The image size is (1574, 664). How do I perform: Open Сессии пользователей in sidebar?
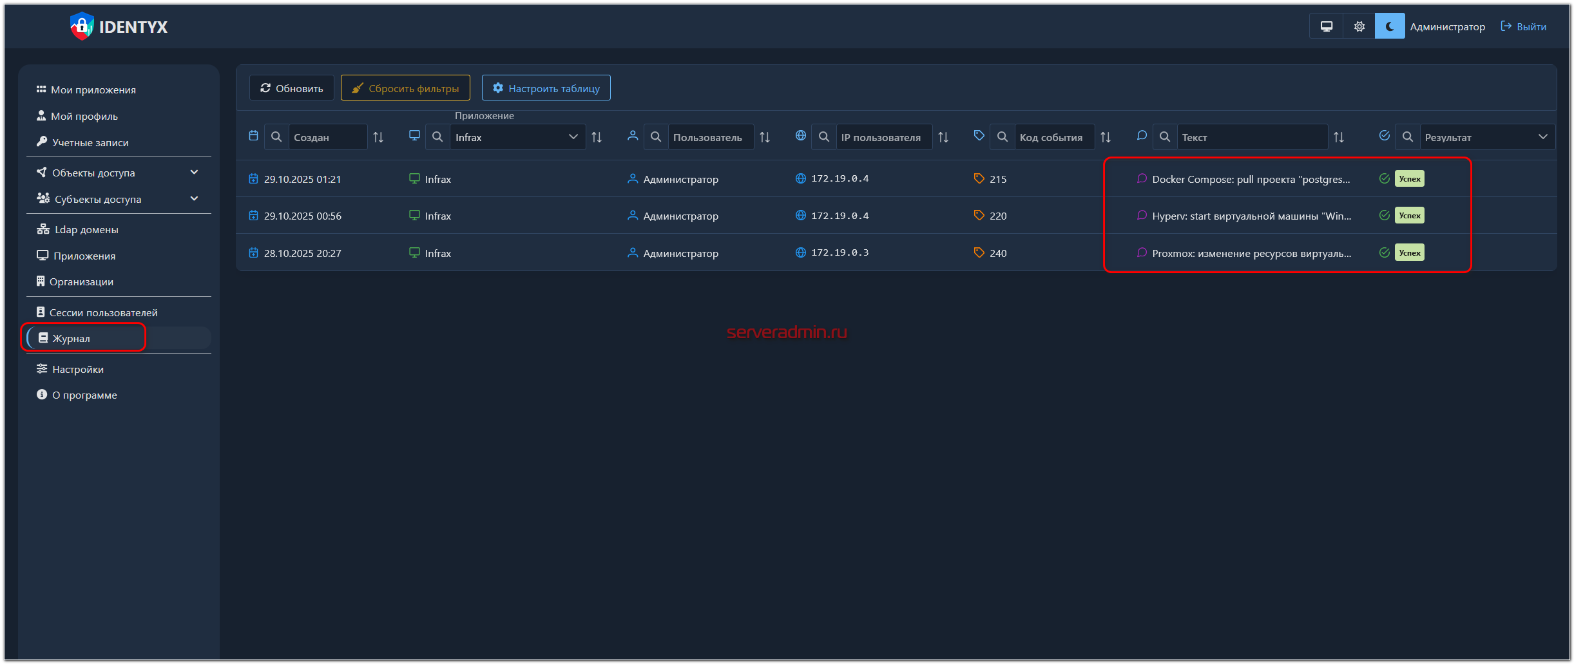click(103, 312)
